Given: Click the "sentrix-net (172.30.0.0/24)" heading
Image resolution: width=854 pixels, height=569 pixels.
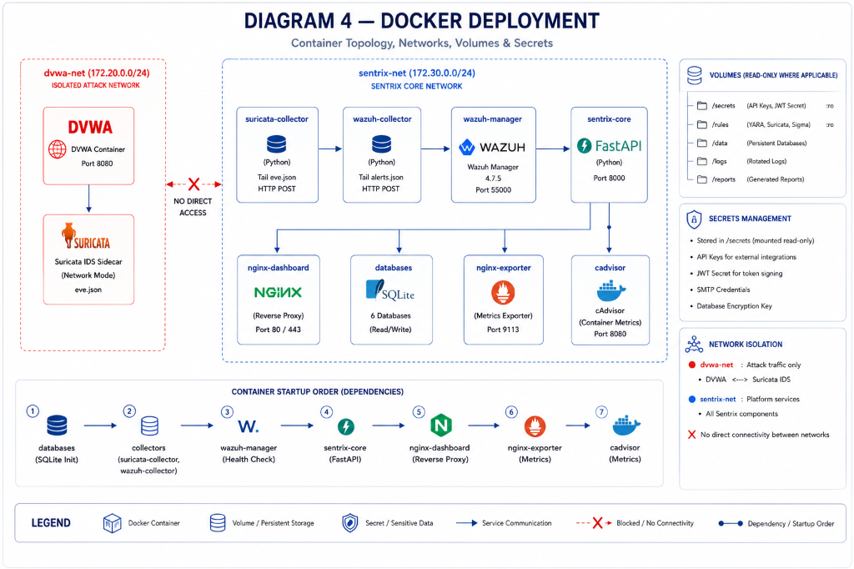Looking at the screenshot, I should click(x=417, y=73).
